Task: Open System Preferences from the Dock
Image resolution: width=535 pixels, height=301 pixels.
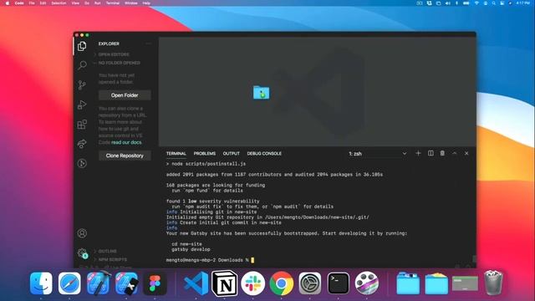Action: [x=310, y=283]
